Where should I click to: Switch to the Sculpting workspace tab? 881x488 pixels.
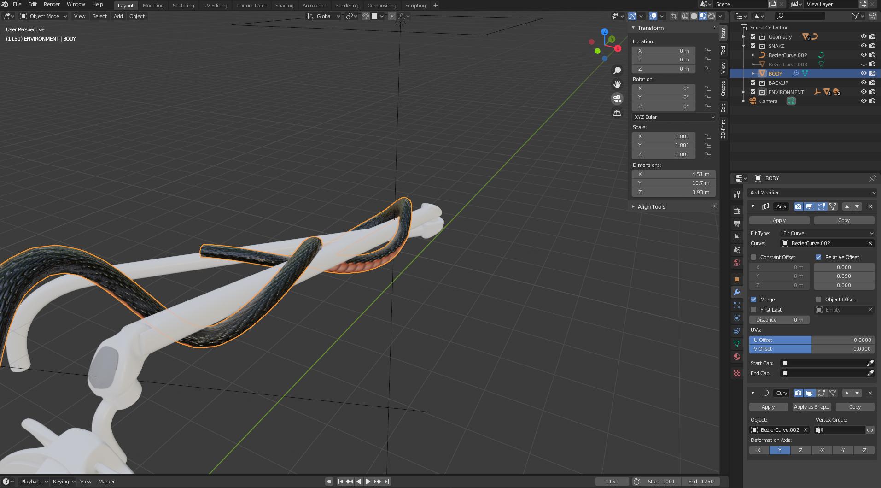point(183,6)
